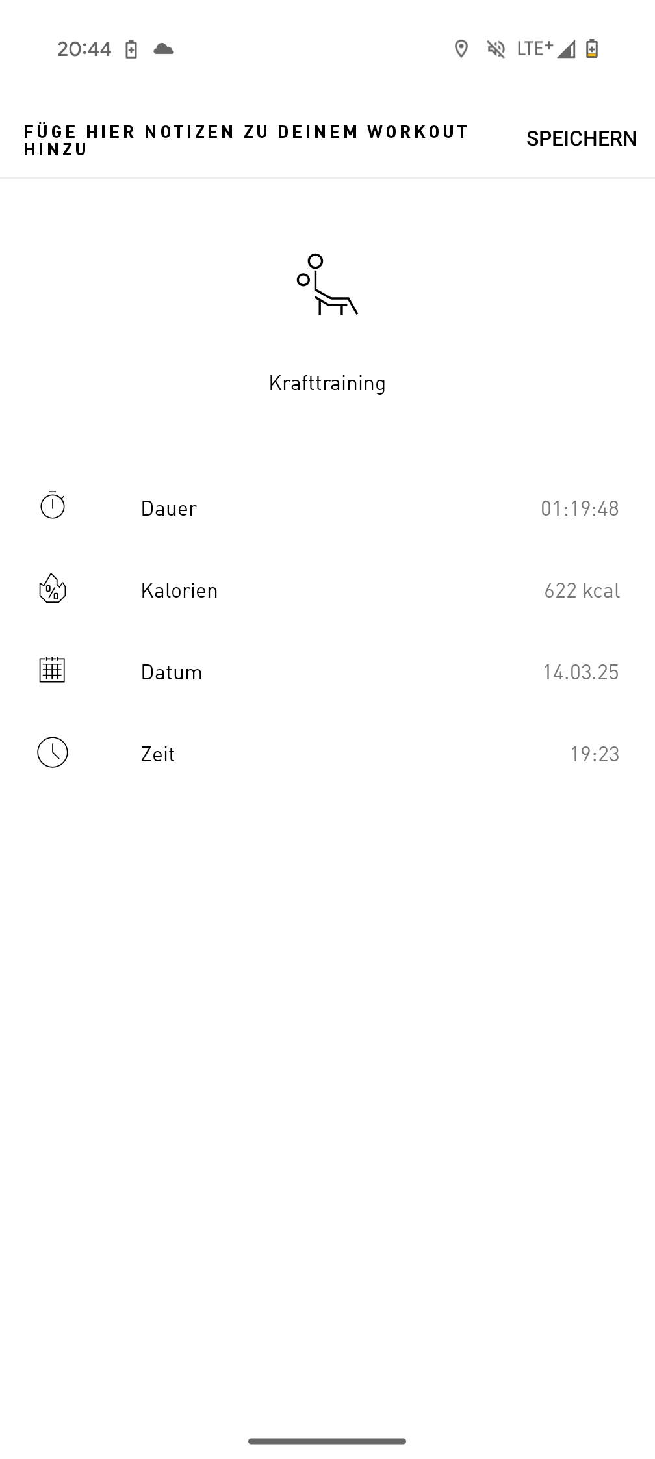Tap the flame icon beside Kalorien
The height and width of the screenshot is (1459, 655).
[x=53, y=588]
